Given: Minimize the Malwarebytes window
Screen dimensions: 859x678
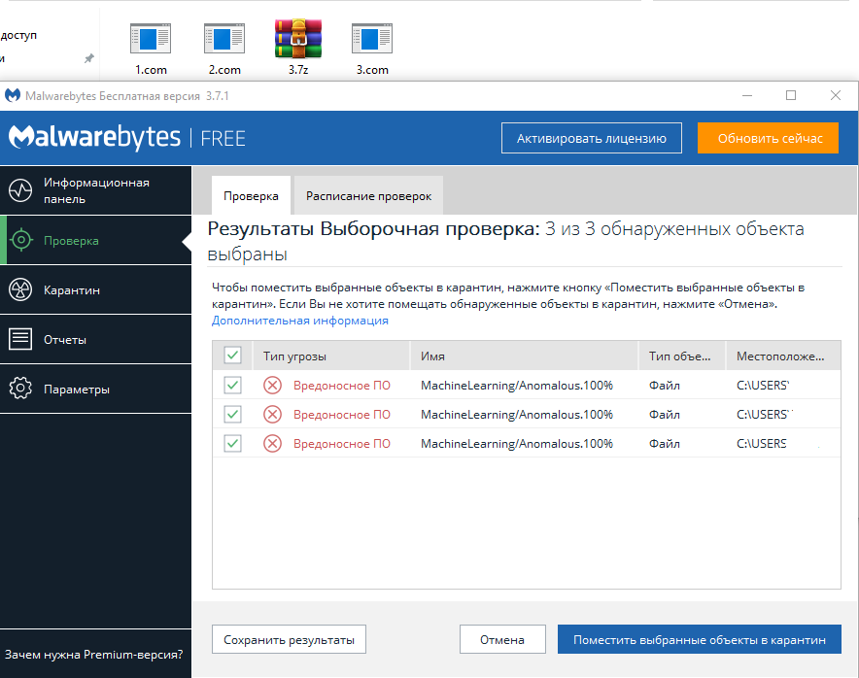Looking at the screenshot, I should click(x=747, y=96).
